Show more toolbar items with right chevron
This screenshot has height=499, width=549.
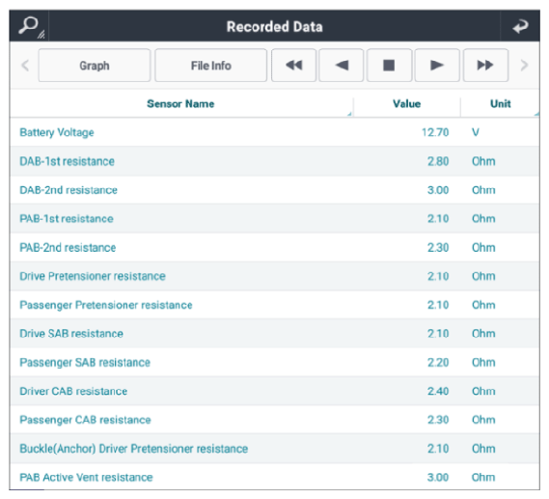pyautogui.click(x=524, y=65)
